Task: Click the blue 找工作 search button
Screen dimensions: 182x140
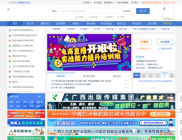Action: click(143, 11)
